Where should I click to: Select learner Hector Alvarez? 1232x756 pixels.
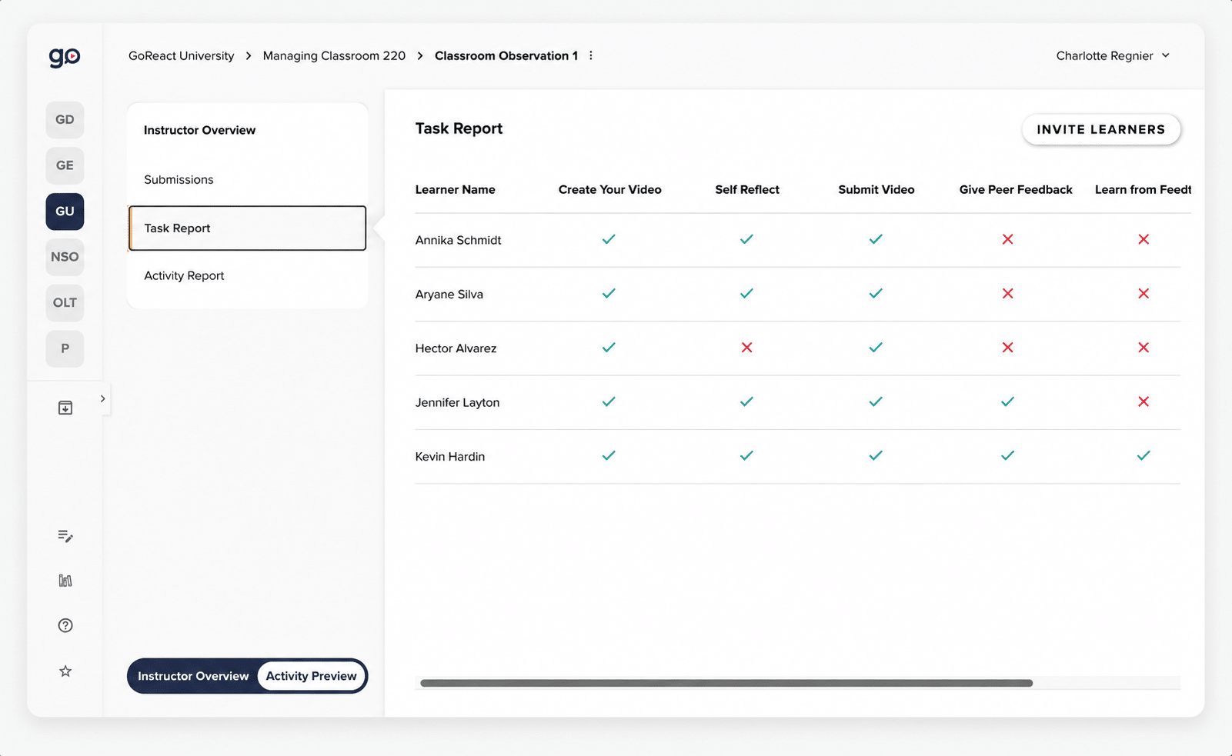point(456,348)
